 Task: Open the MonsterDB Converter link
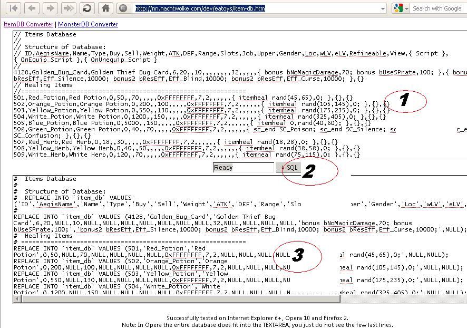pyautogui.click(x=88, y=24)
